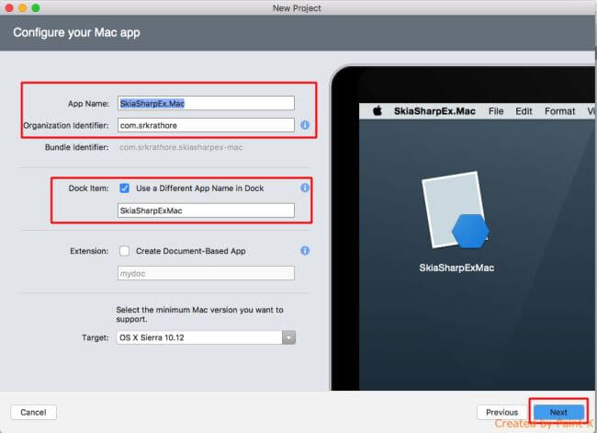Click File in preview menu bar
This screenshot has width=597, height=433.
[496, 111]
